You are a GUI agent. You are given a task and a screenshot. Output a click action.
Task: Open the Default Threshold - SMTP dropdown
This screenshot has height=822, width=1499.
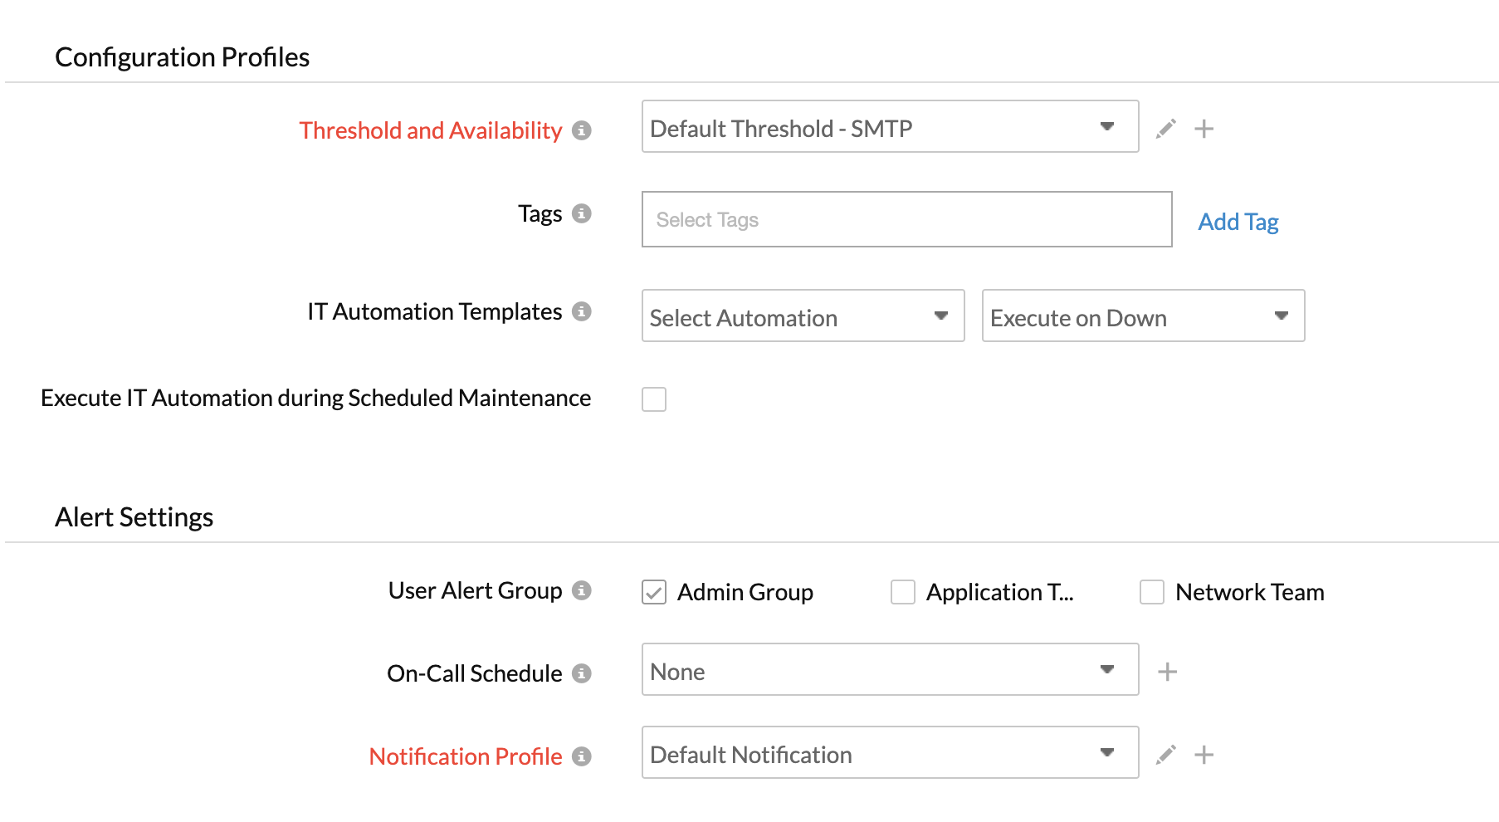(x=890, y=127)
